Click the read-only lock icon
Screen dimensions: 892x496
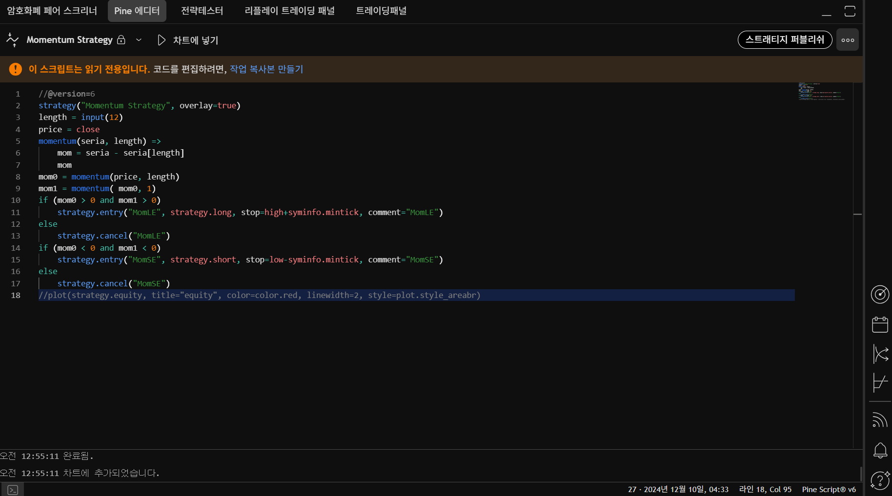tap(122, 40)
